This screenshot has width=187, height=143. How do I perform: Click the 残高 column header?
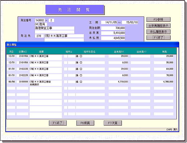pyautogui.click(x=164, y=52)
